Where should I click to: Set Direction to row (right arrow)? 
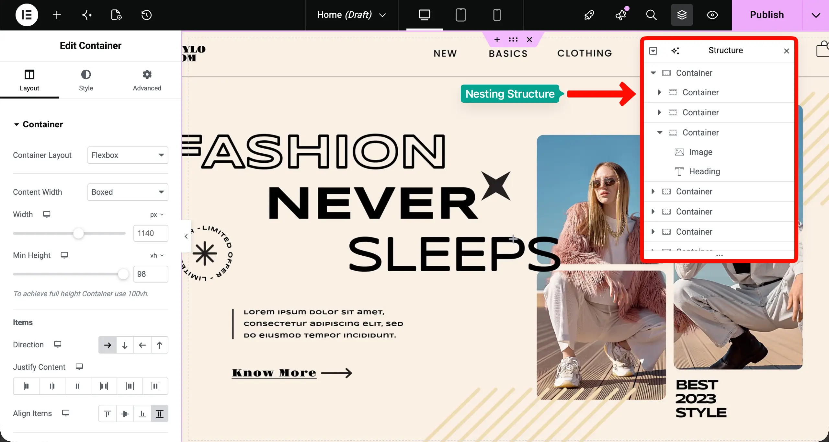coord(108,345)
